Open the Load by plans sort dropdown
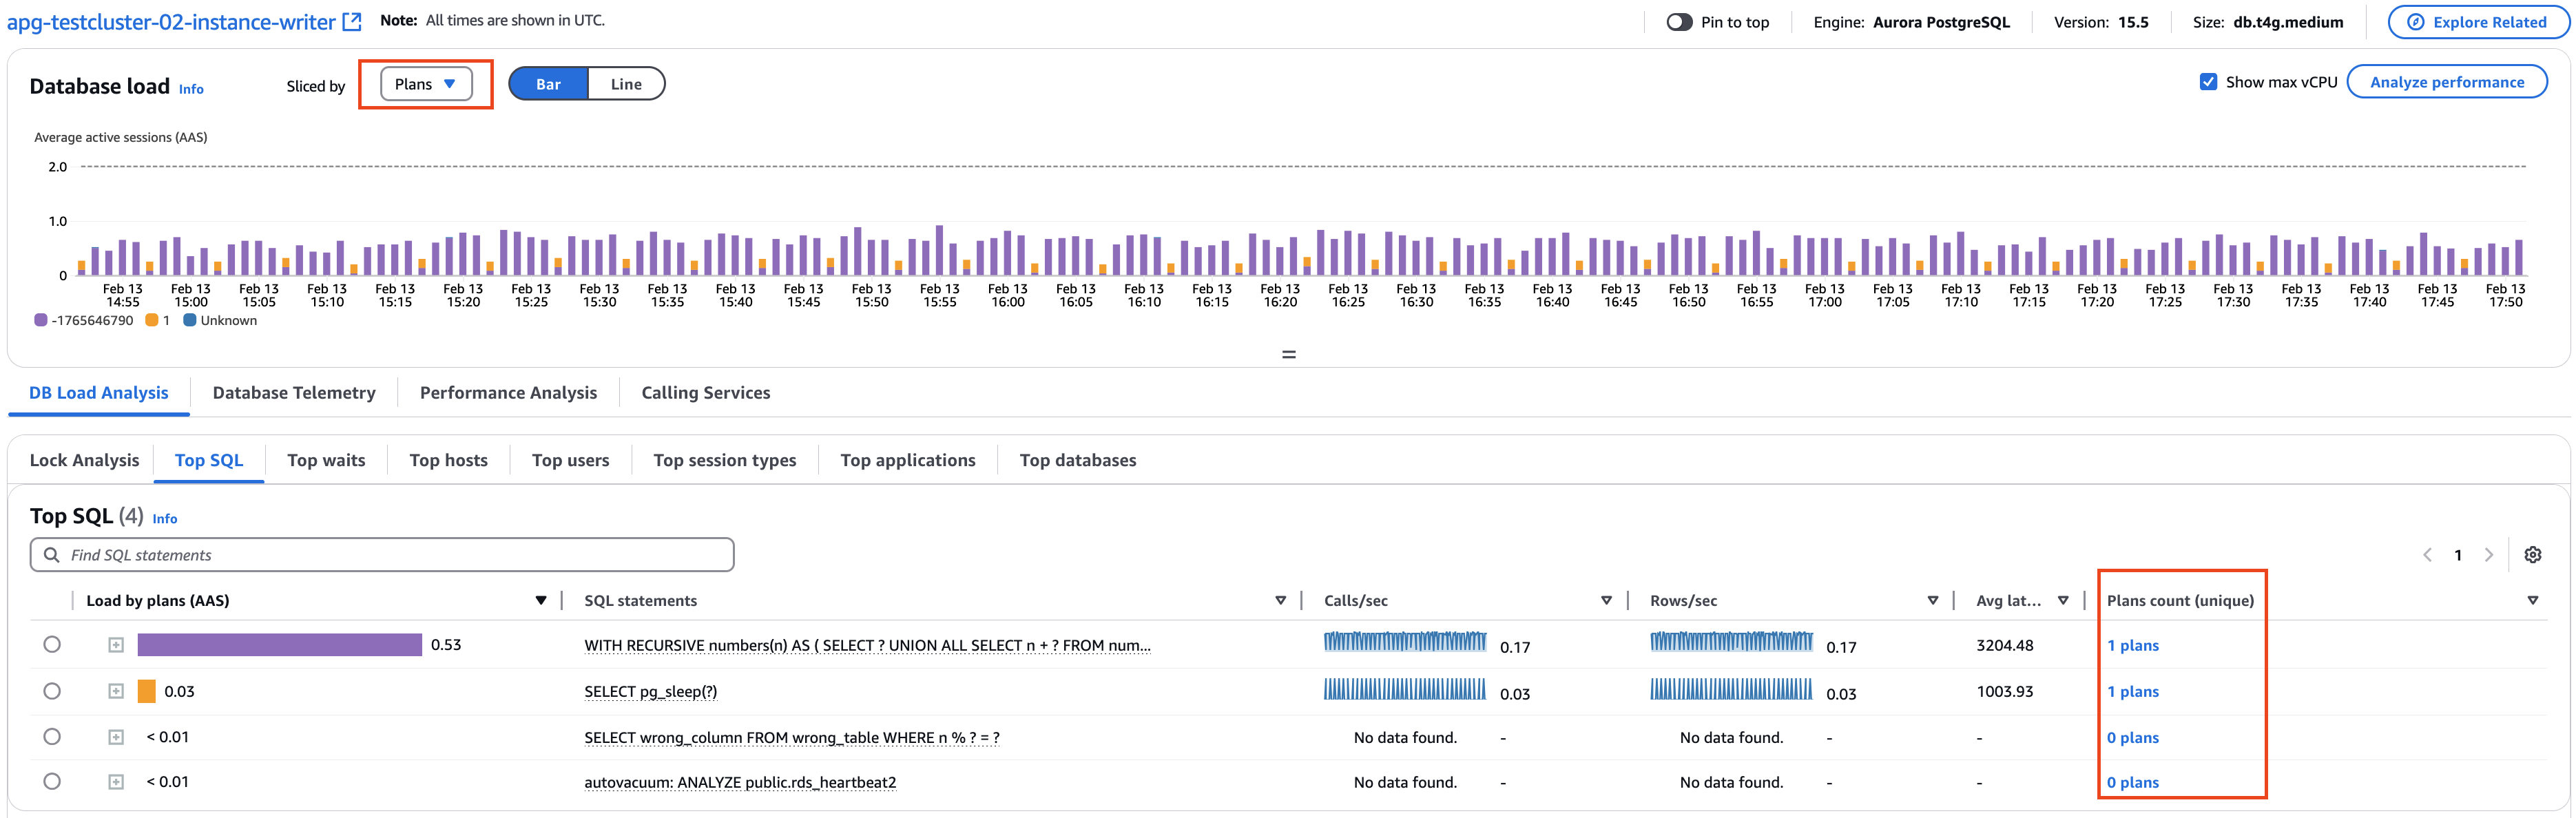The height and width of the screenshot is (818, 2576). [541, 600]
